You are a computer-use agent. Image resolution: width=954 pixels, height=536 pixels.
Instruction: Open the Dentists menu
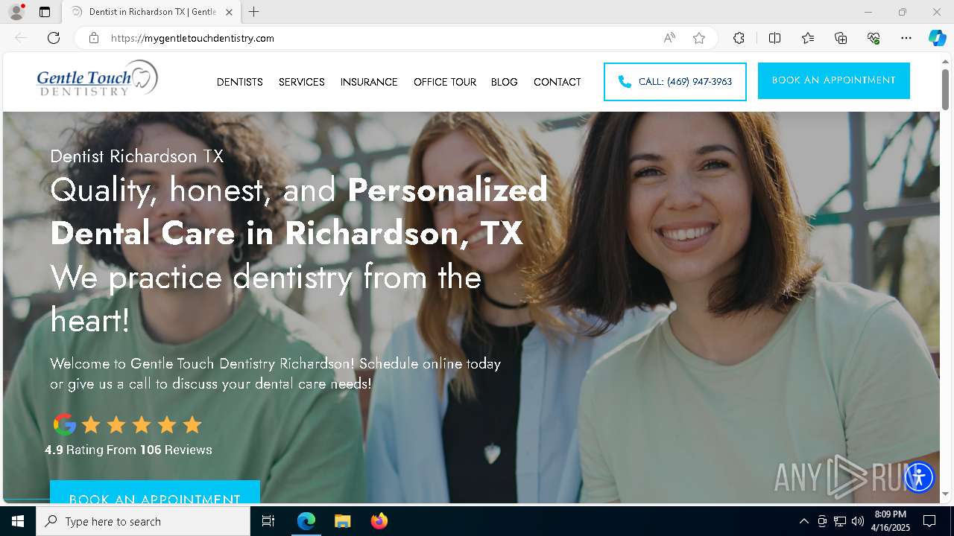pos(240,82)
